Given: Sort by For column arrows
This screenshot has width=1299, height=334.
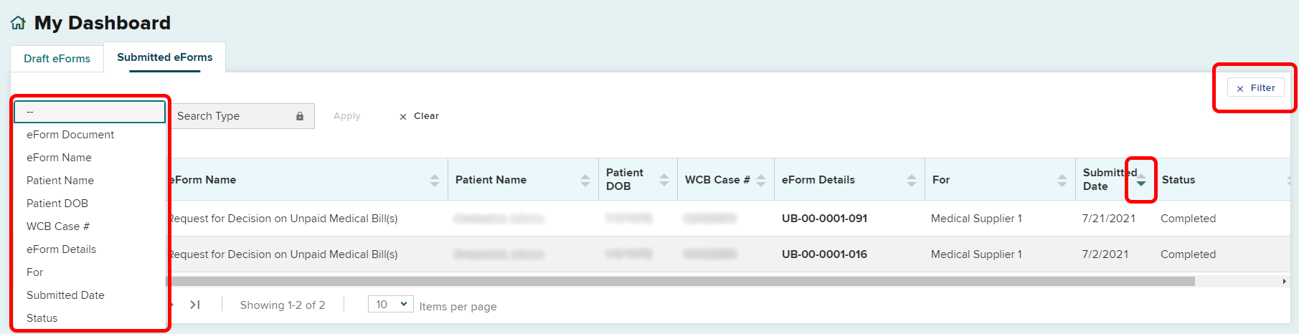Looking at the screenshot, I should click(1062, 180).
